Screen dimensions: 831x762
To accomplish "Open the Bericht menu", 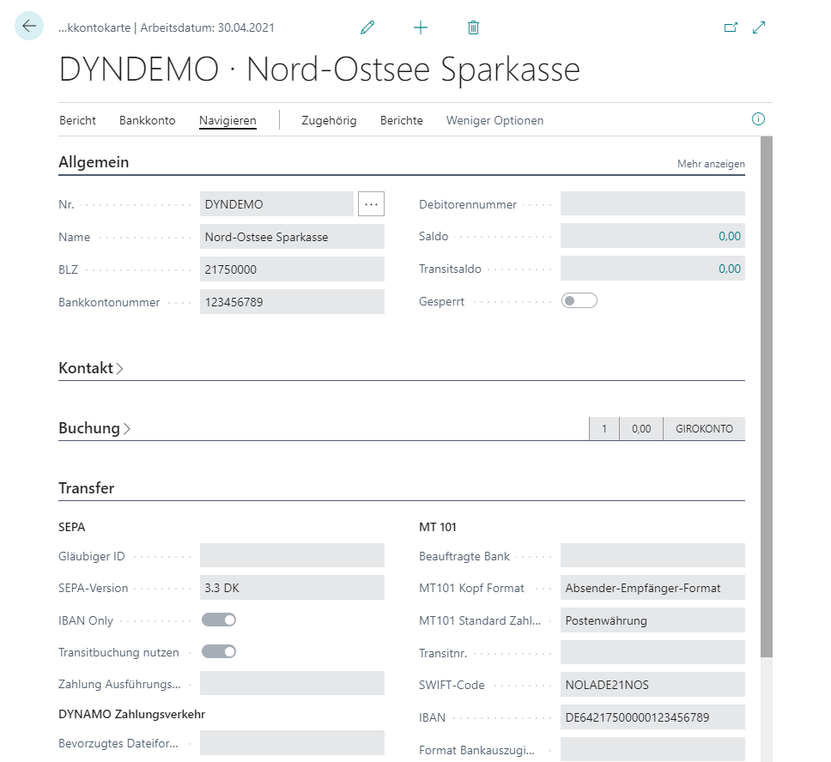I will [77, 120].
